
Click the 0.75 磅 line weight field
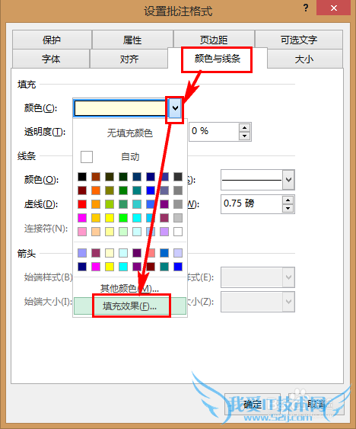click(251, 203)
